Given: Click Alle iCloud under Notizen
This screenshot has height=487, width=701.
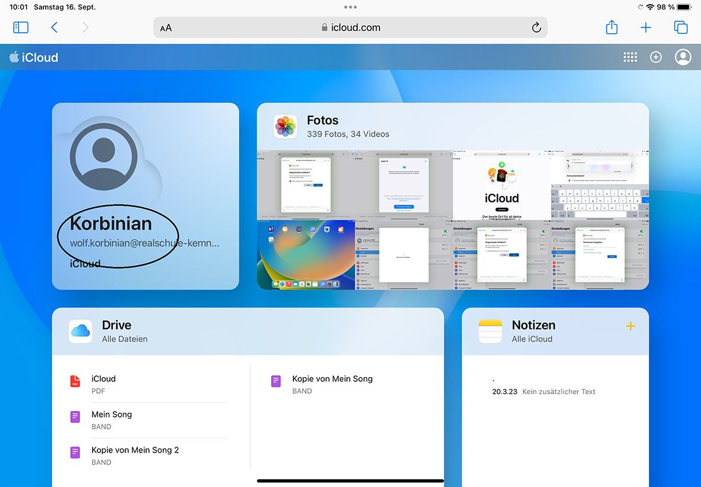Looking at the screenshot, I should point(532,339).
